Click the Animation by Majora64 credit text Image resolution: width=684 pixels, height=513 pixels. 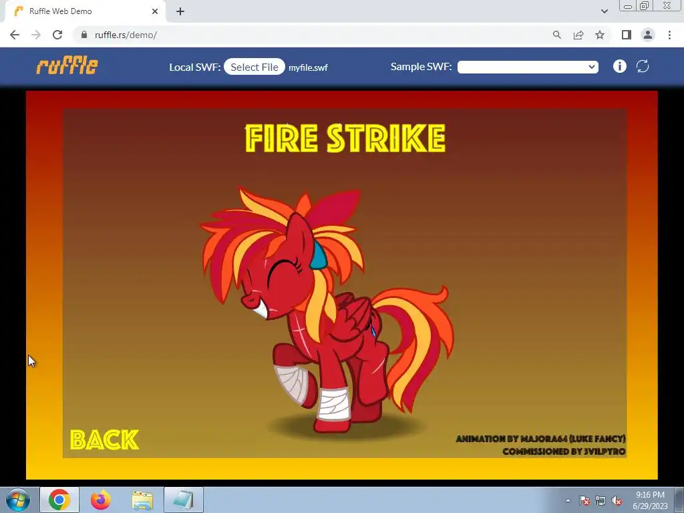(540, 439)
